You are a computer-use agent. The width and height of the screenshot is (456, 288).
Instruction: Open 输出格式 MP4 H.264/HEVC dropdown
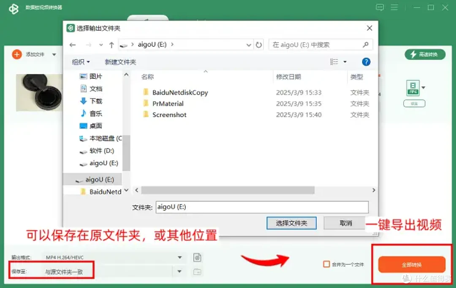[x=180, y=257]
